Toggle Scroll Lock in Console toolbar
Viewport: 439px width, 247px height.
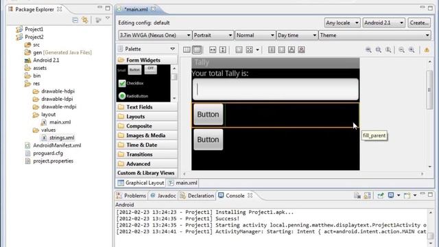(368, 196)
